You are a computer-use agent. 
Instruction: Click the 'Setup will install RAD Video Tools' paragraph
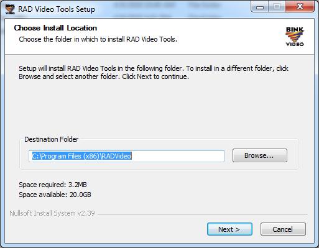[x=154, y=72]
